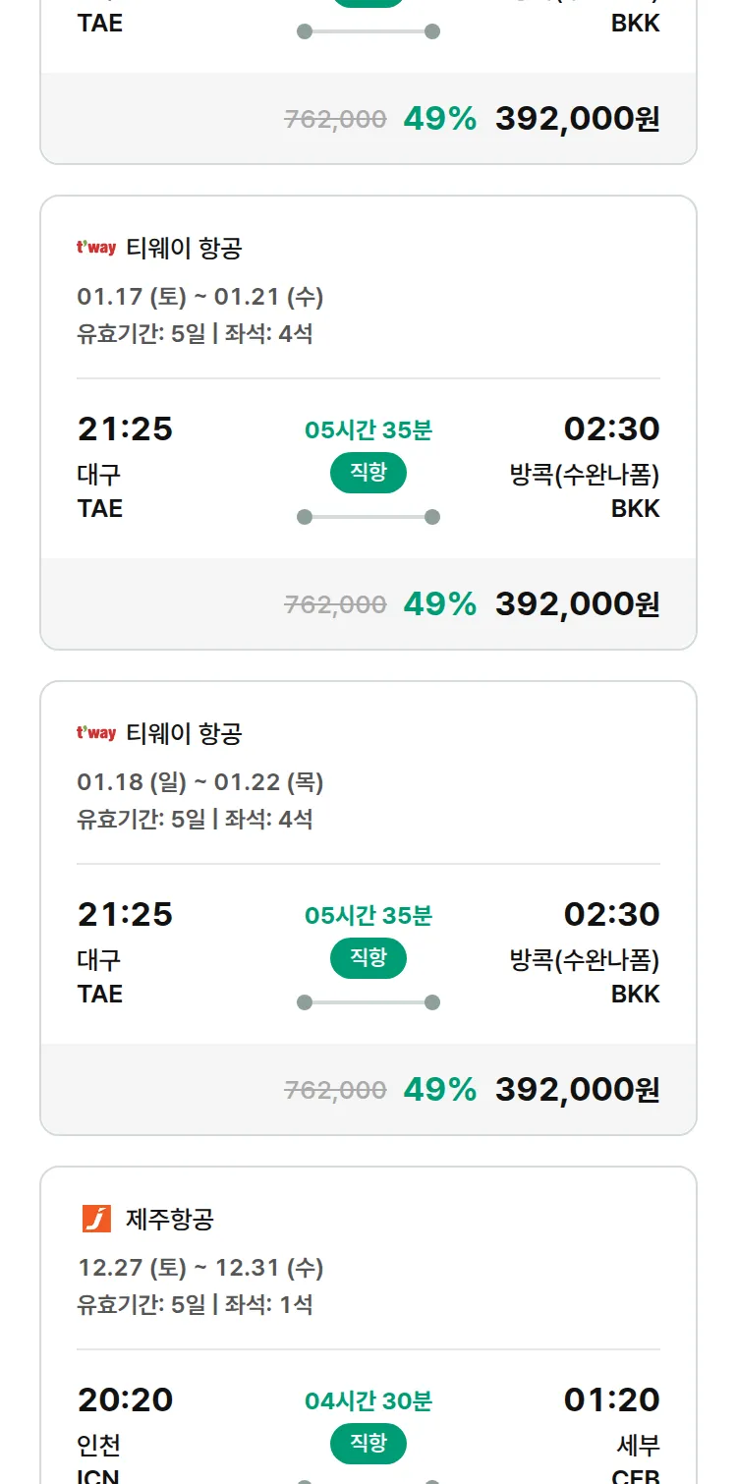The width and height of the screenshot is (737, 1484).
Task: Click the route line on the 01.17 flight
Action: tap(368, 517)
